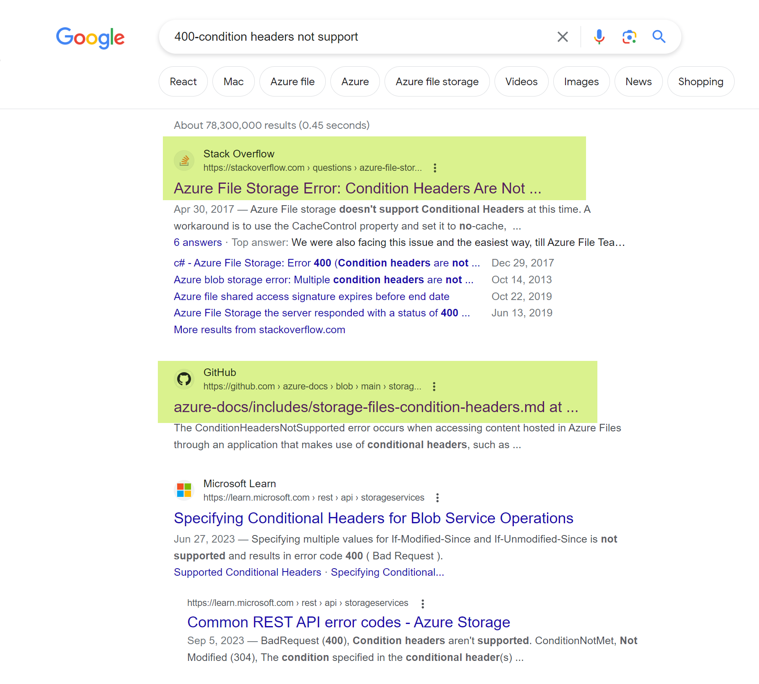The image size is (759, 684).
Task: Click the Microsoft Learn favicon
Action: click(x=184, y=490)
